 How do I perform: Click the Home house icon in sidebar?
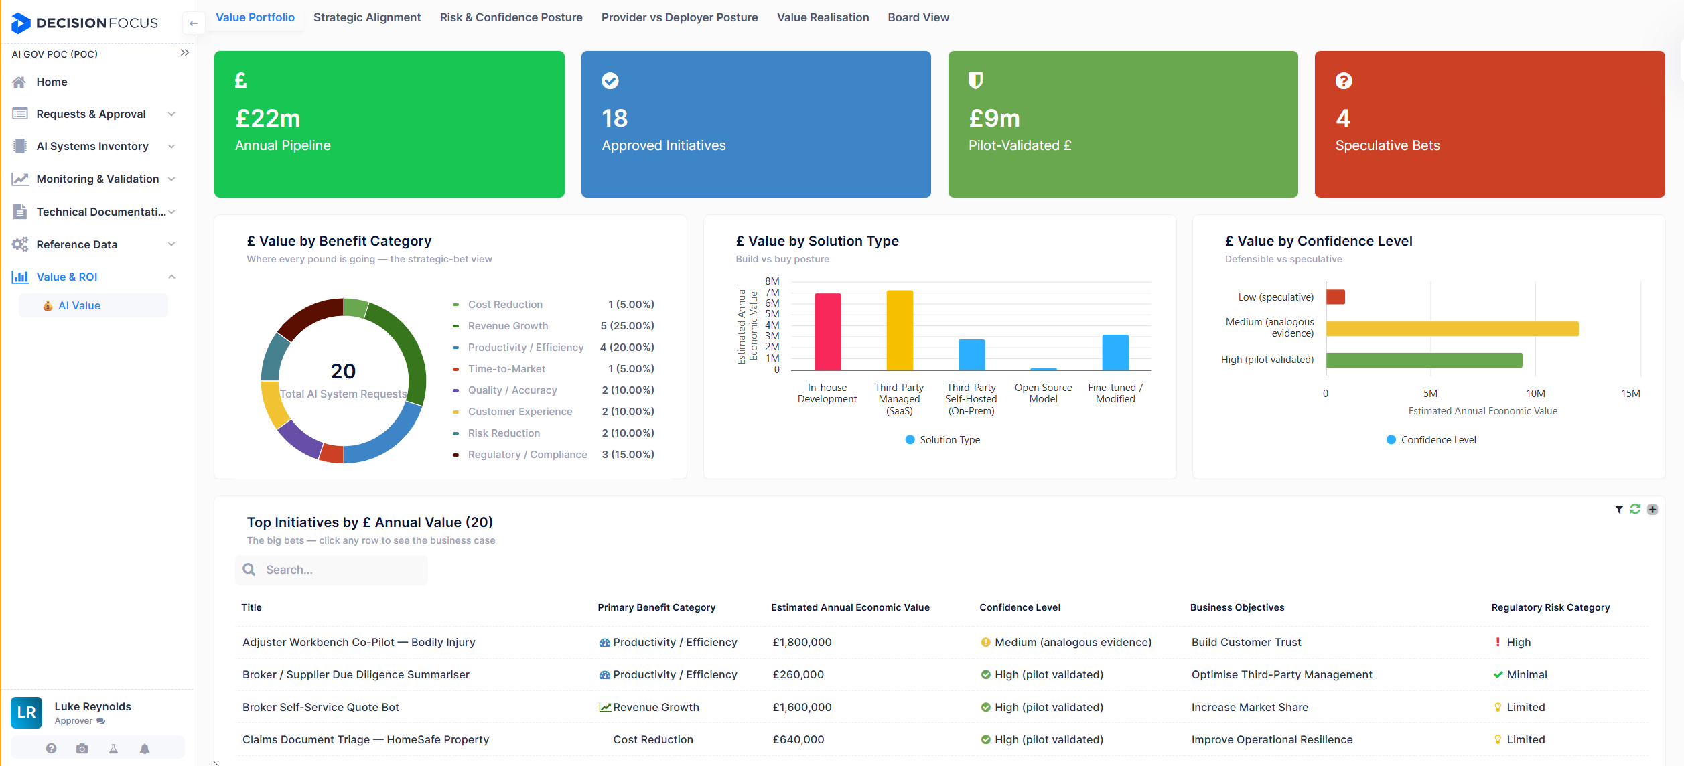click(19, 82)
